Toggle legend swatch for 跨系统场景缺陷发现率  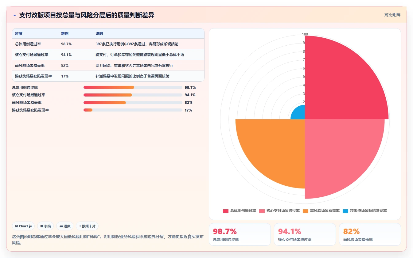pos(345,211)
